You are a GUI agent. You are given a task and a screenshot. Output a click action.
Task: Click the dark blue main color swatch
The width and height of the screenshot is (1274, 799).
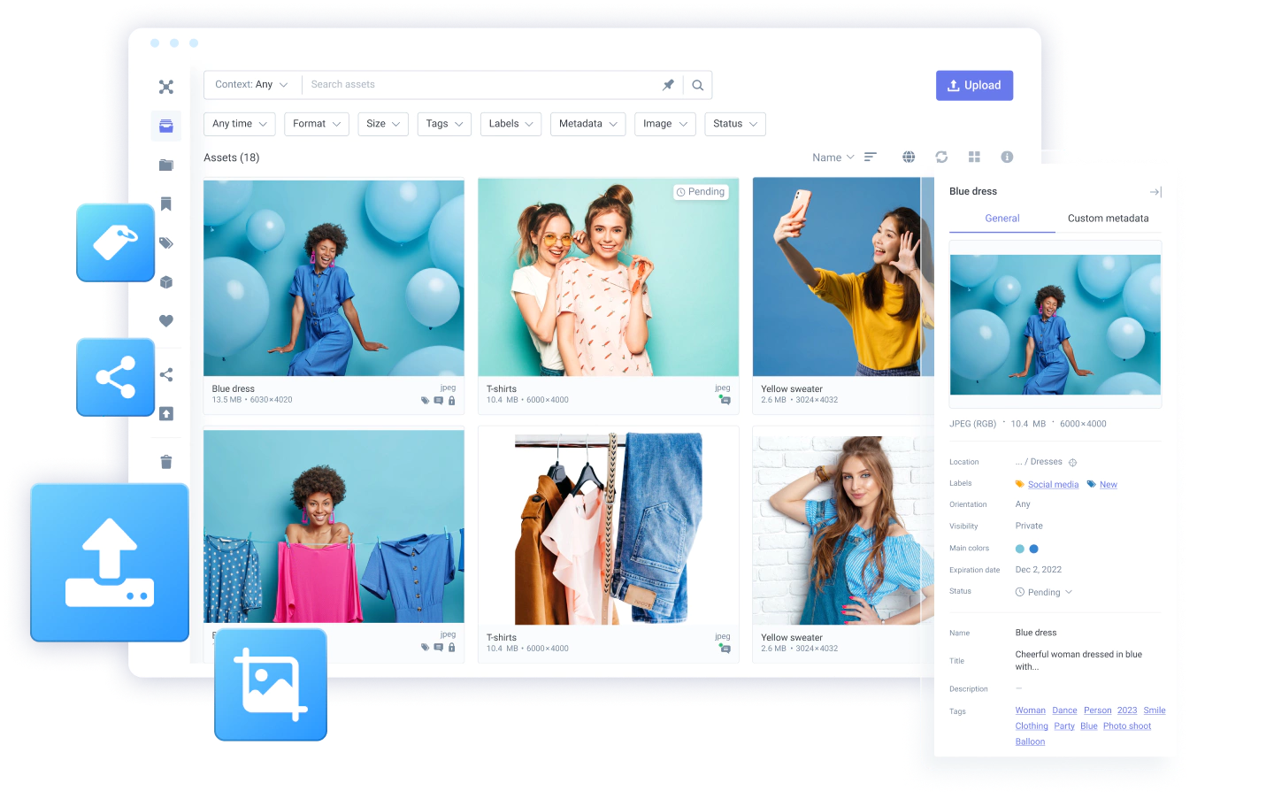pos(1034,549)
